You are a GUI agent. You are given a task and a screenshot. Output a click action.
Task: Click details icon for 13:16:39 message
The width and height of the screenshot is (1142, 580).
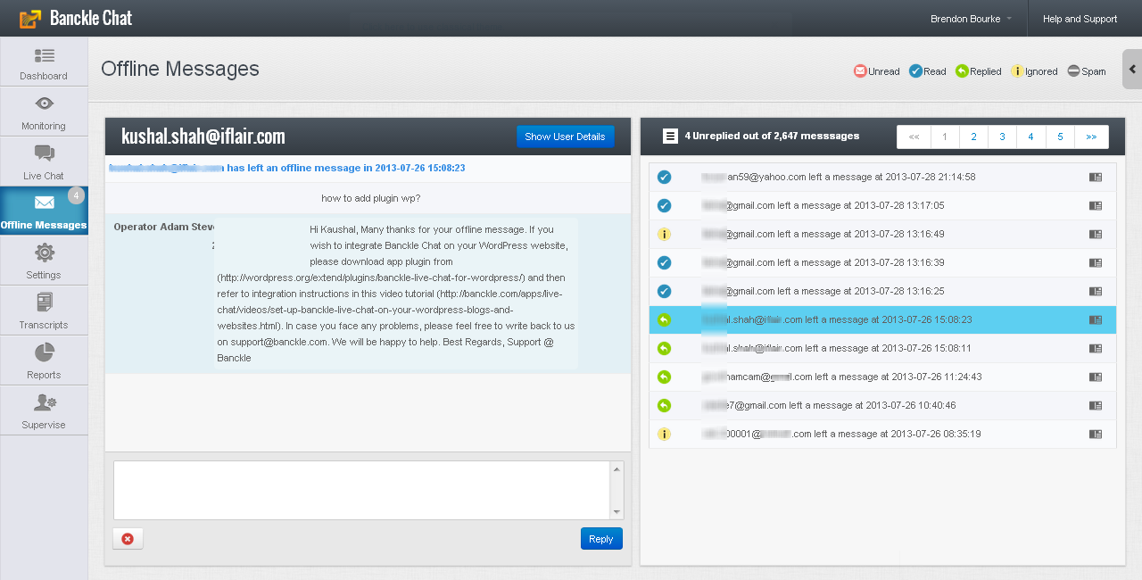click(1096, 263)
